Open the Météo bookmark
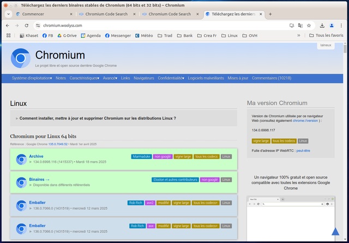 coord(144,35)
